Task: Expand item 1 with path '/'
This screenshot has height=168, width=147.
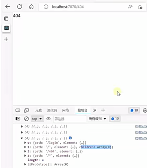Action: point(25,147)
